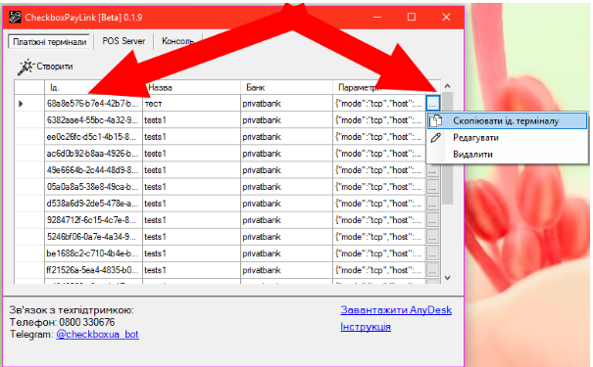Viewport: 593px width, 367px height.
Task: Select the id cell 5246bf06-0a7e-4a34-9...
Action: [x=93, y=237]
